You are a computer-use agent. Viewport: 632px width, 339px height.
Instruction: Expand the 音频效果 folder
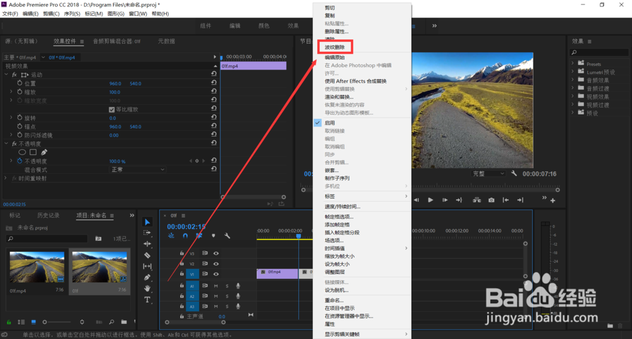573,80
